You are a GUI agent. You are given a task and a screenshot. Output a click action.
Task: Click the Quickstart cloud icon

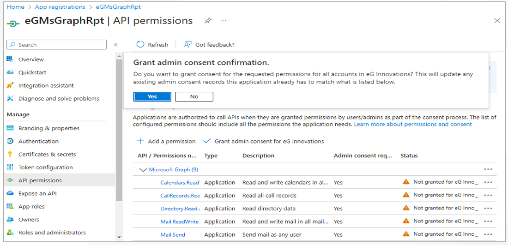pyautogui.click(x=10, y=72)
